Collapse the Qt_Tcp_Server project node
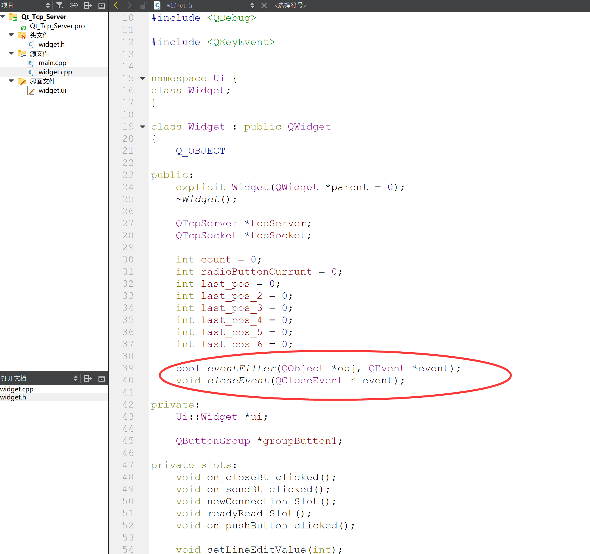 pyautogui.click(x=3, y=17)
